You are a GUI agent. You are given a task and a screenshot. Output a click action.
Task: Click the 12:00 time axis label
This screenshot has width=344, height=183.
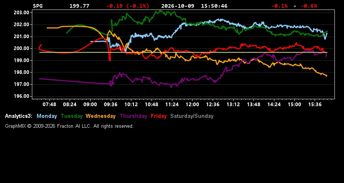point(192,104)
